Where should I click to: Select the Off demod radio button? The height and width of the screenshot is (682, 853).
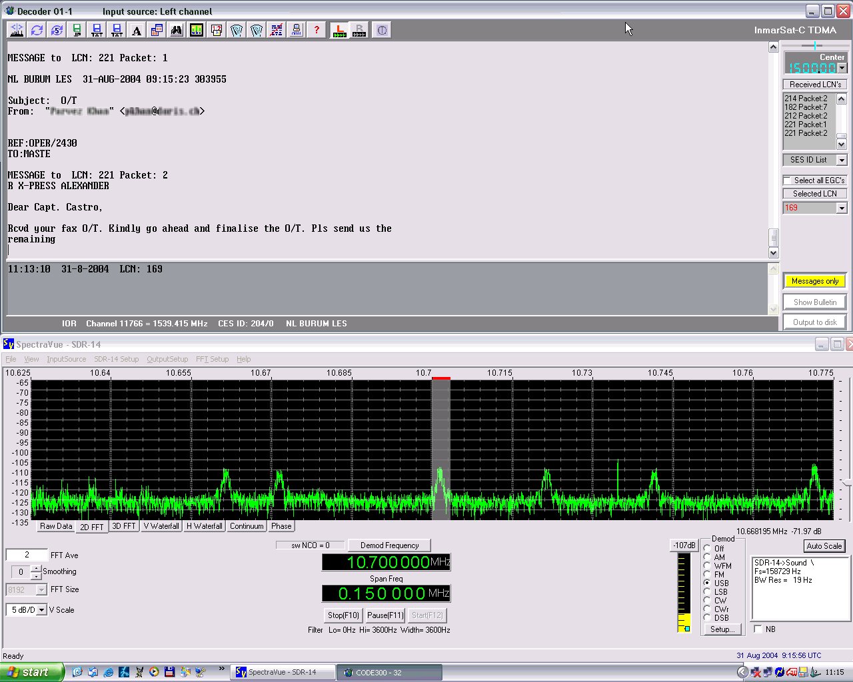[x=707, y=549]
